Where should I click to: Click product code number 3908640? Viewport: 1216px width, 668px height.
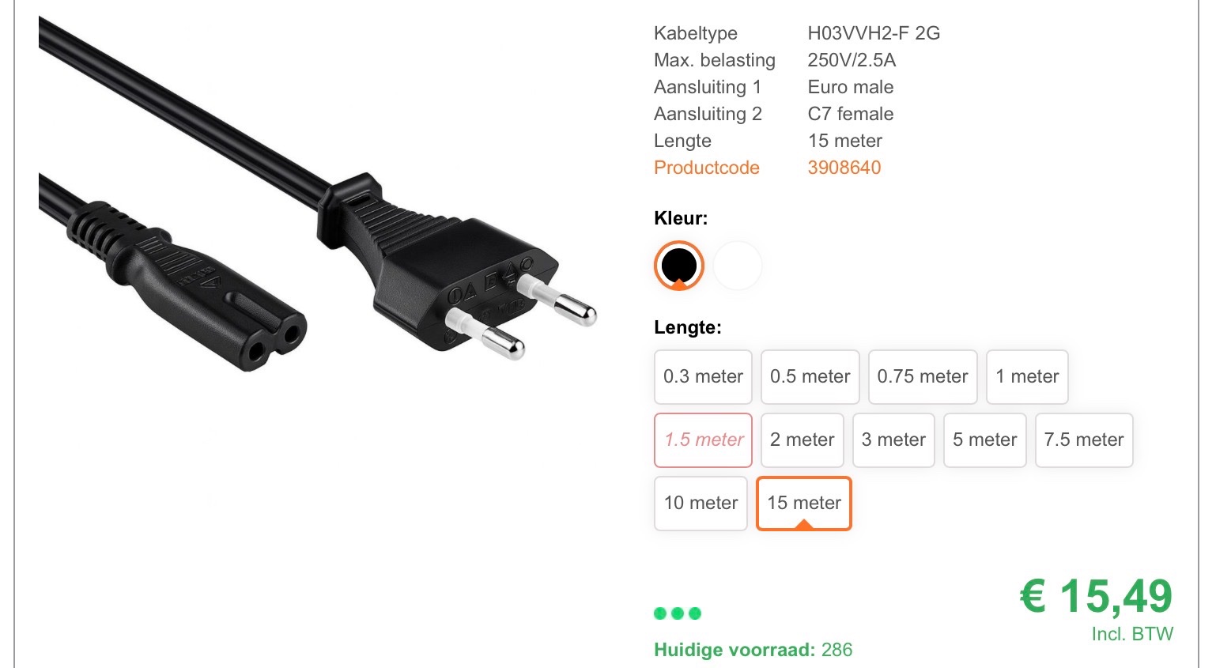coord(844,168)
